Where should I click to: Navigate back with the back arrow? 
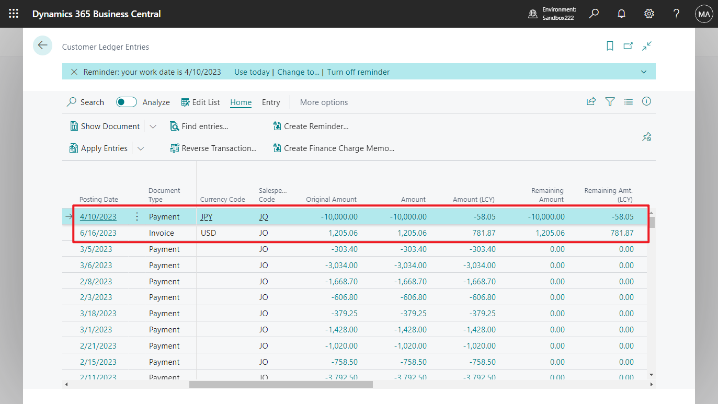pyautogui.click(x=42, y=45)
